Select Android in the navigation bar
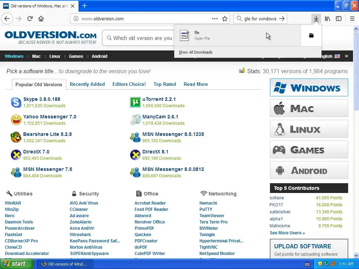 (x=100, y=56)
